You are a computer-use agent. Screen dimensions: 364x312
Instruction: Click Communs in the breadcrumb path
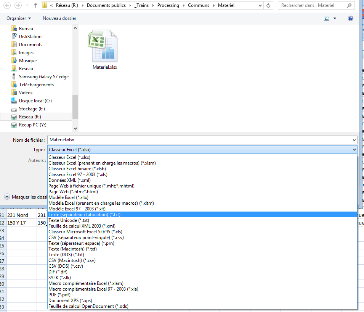tap(199, 5)
